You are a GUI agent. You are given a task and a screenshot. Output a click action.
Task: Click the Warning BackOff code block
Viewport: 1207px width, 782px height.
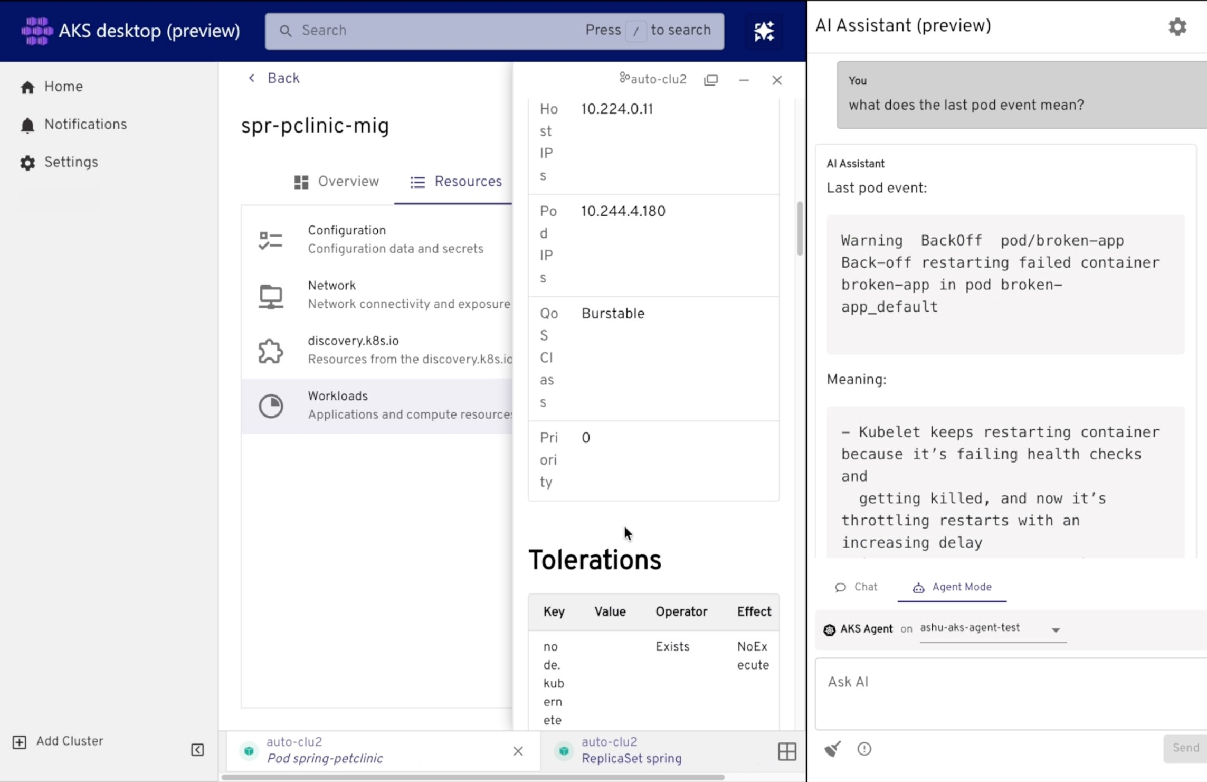click(x=1005, y=285)
